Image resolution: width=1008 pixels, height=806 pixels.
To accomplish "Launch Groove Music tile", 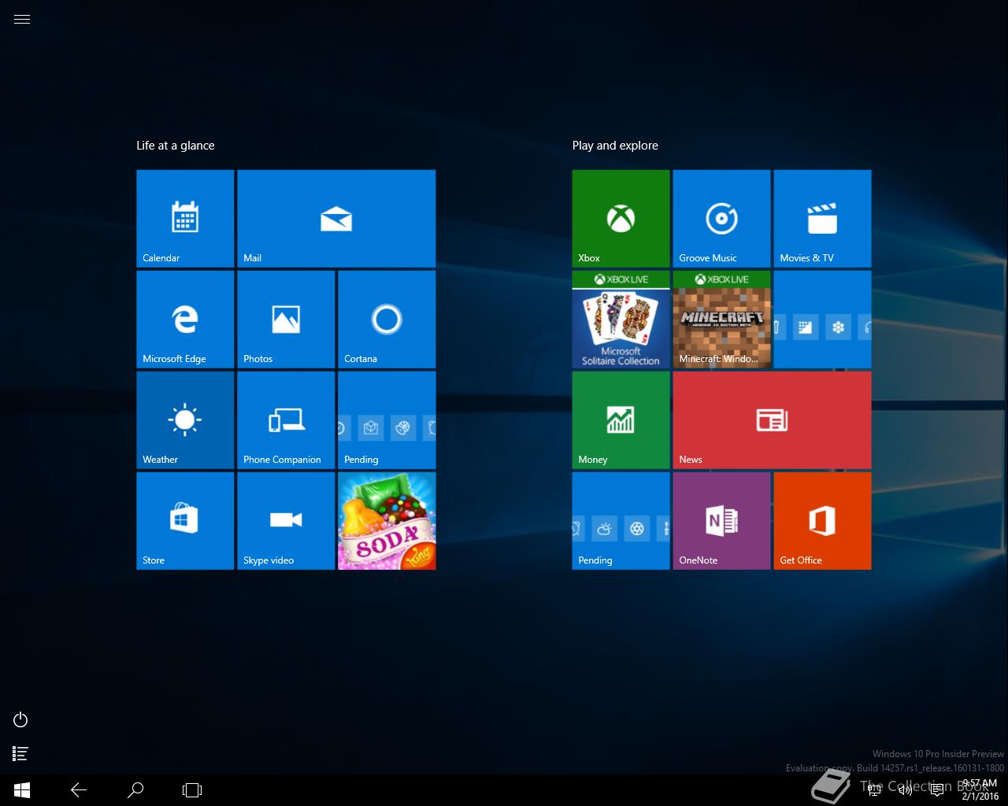I will click(x=722, y=219).
